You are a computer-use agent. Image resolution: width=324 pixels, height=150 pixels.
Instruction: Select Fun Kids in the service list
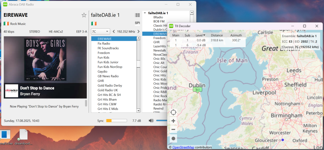(114, 57)
